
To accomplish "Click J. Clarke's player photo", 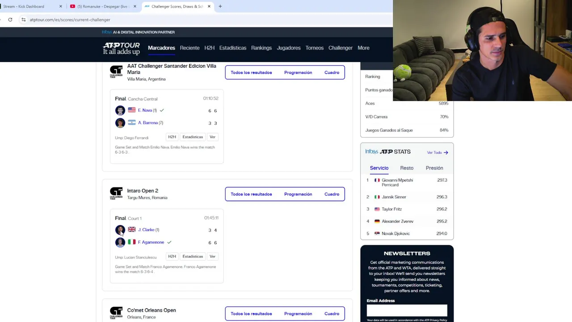I will point(120,230).
